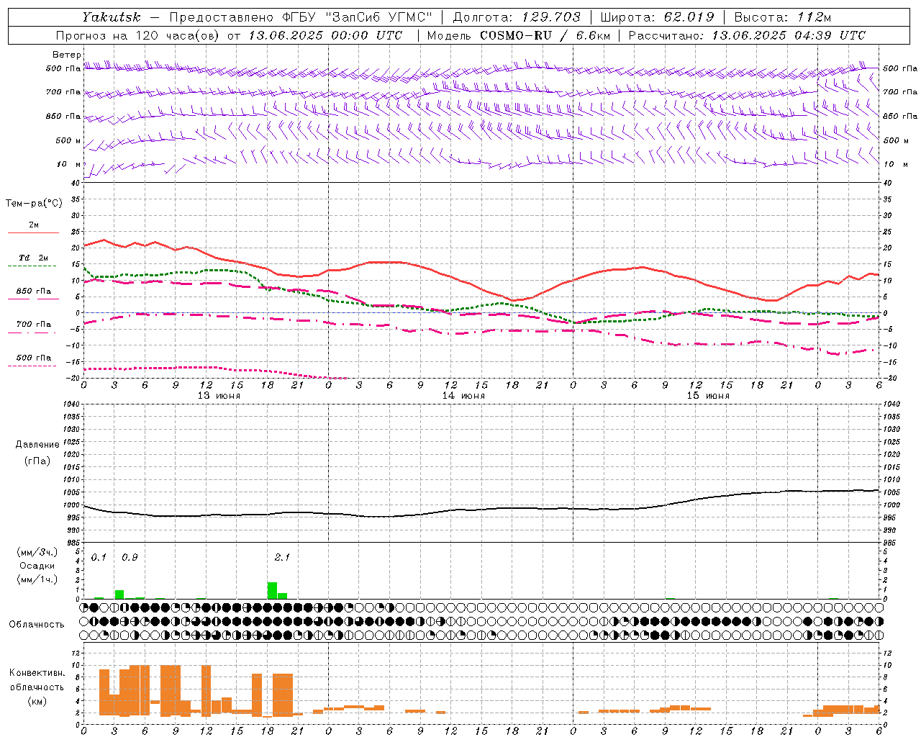921x737 pixels.
Task: Click the '500 гПа' temperature legend entry
Action: pyautogui.click(x=34, y=358)
